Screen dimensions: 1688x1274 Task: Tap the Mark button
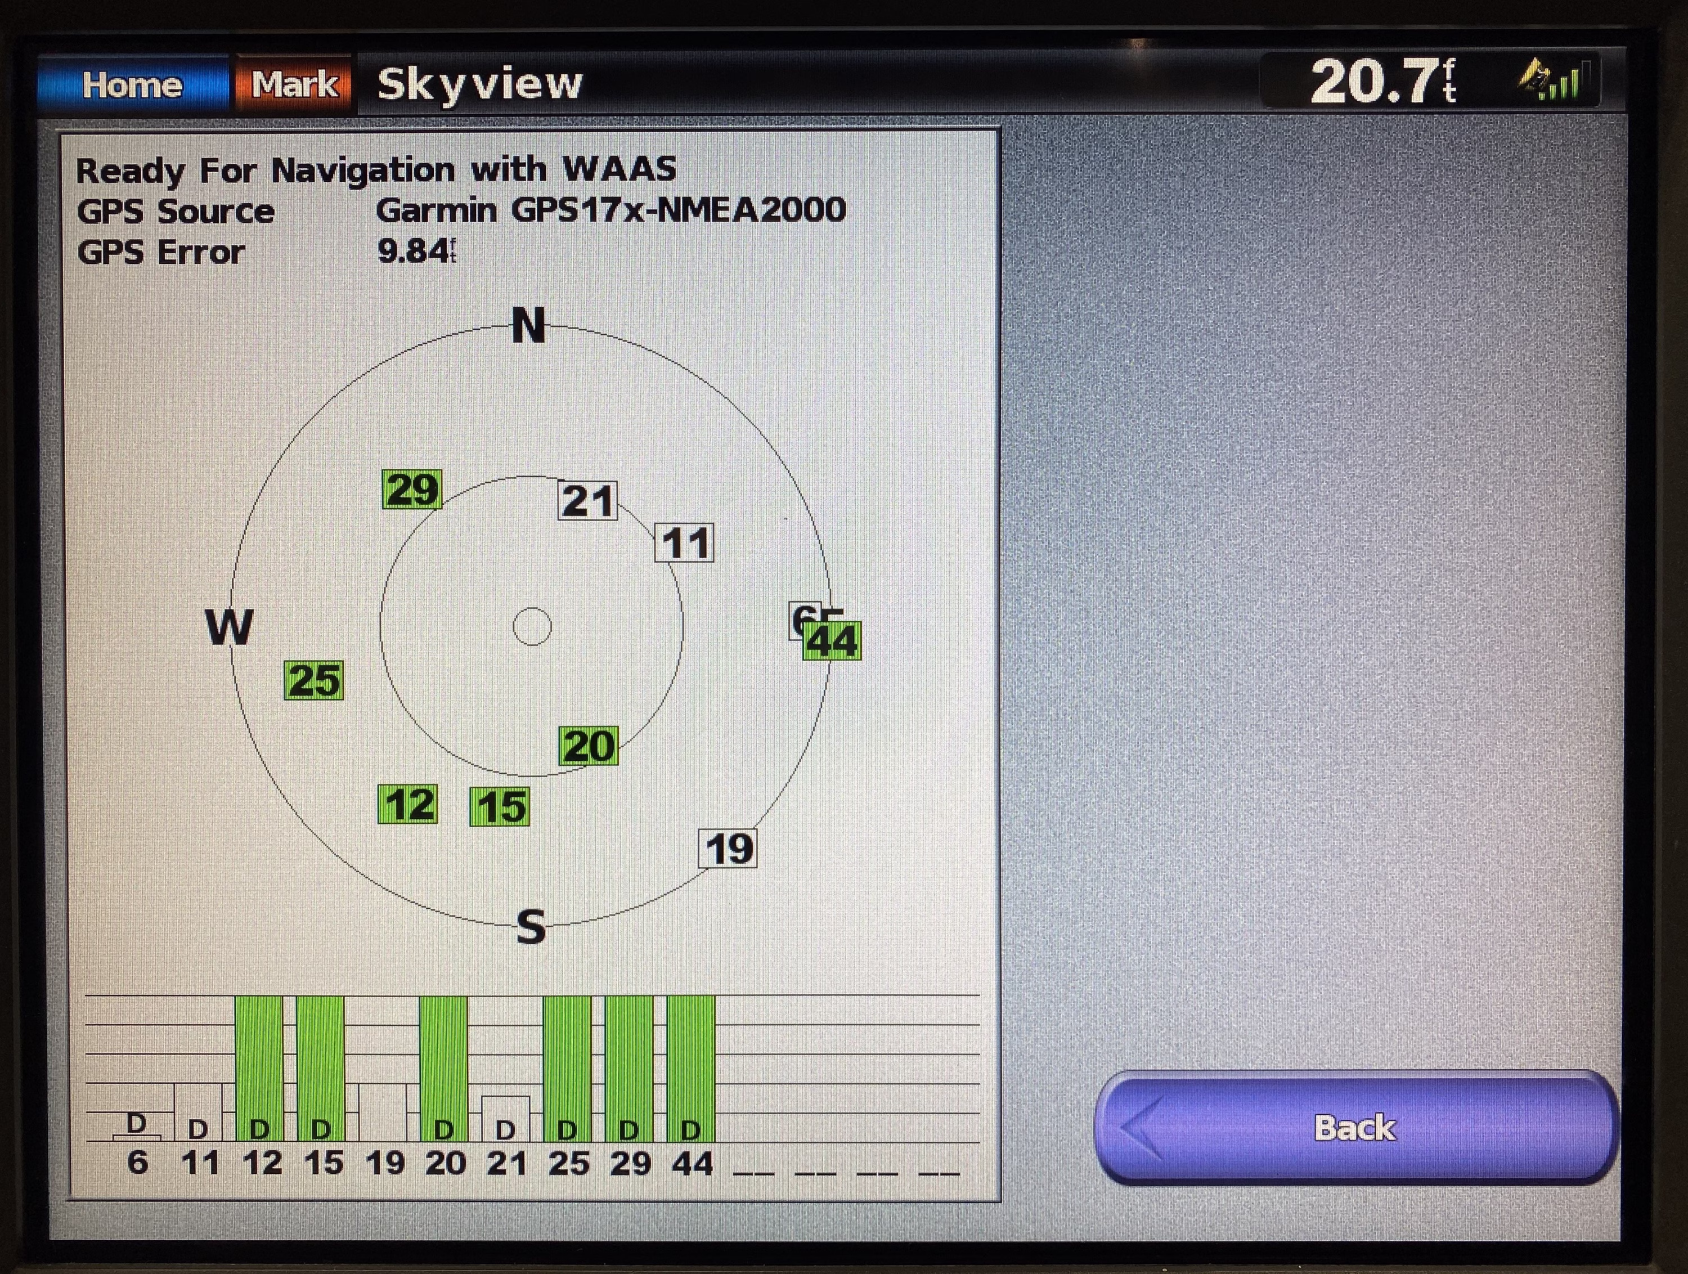click(x=295, y=84)
